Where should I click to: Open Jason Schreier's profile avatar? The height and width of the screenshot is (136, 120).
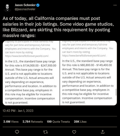coord(7,8)
